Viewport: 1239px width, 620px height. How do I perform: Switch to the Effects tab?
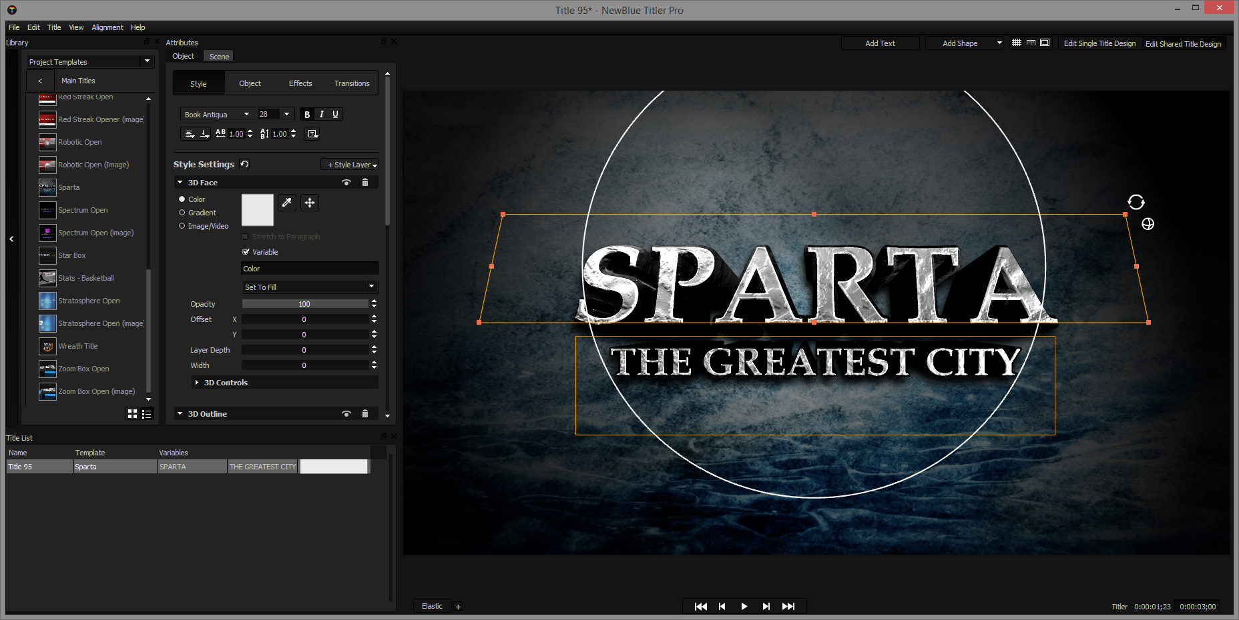[300, 83]
